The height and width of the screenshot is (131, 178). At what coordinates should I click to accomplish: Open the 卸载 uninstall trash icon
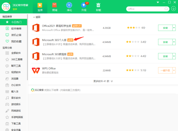click(98, 6)
